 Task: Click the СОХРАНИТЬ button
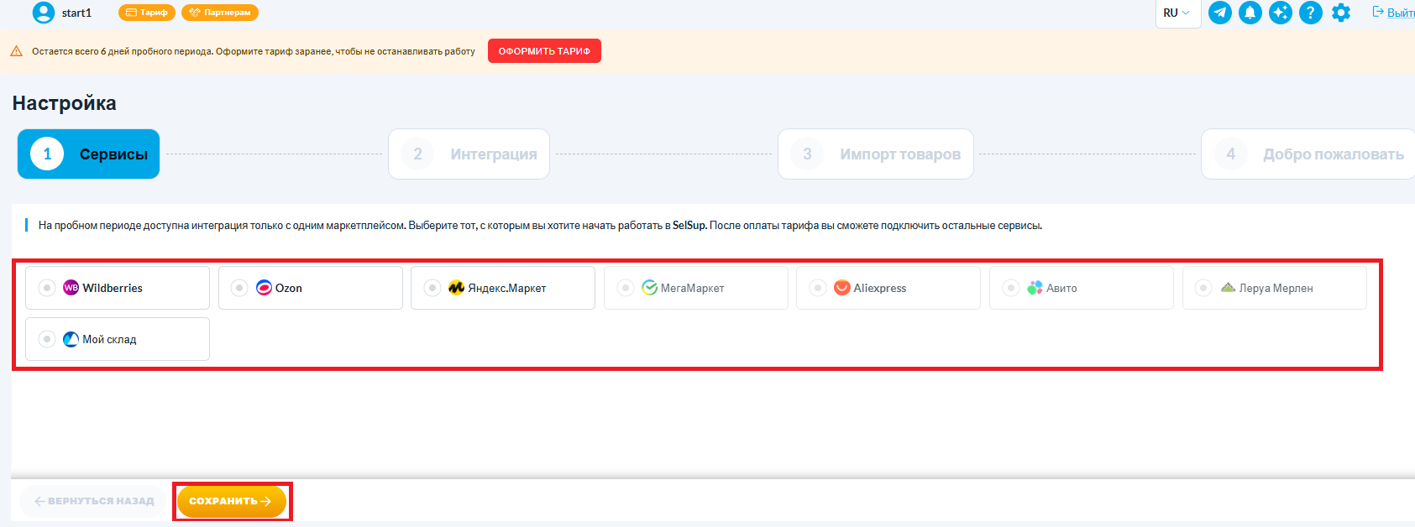(x=231, y=501)
